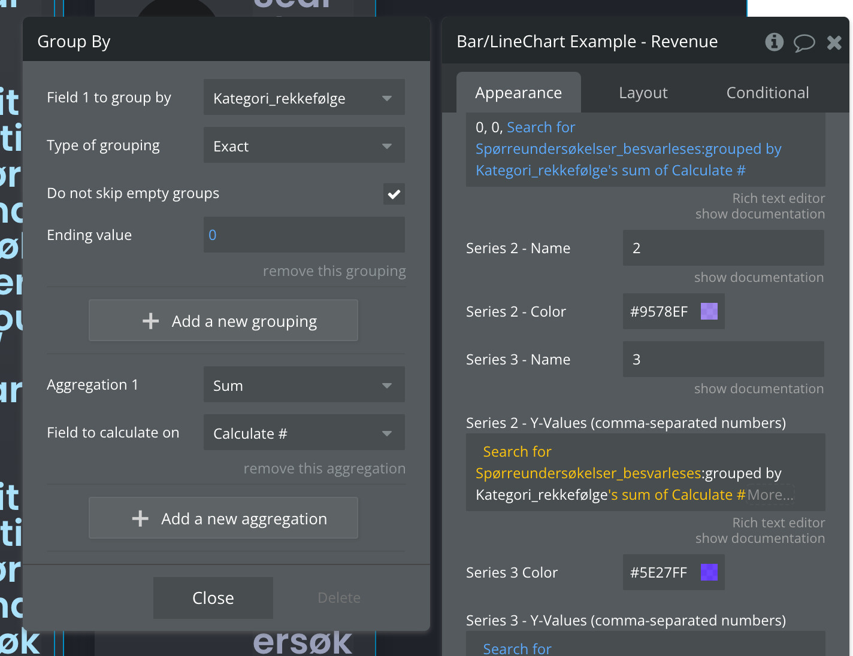The image size is (853, 656).
Task: Select the Appearance tab
Action: click(518, 93)
